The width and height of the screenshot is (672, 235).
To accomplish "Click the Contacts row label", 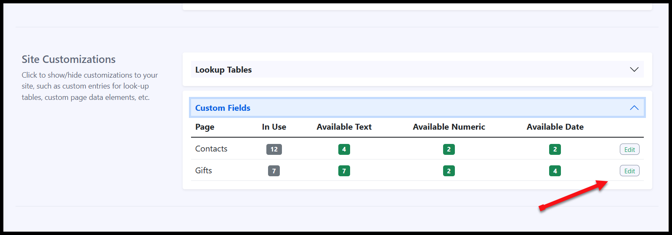I will click(211, 149).
